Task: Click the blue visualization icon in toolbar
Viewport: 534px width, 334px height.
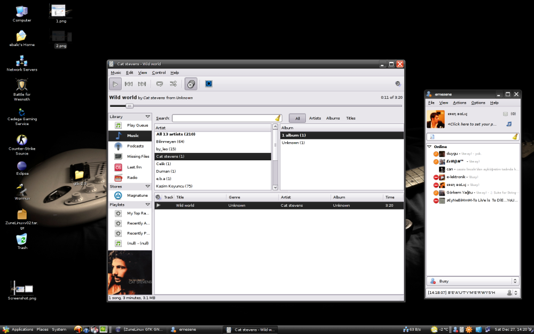Action: (x=209, y=84)
